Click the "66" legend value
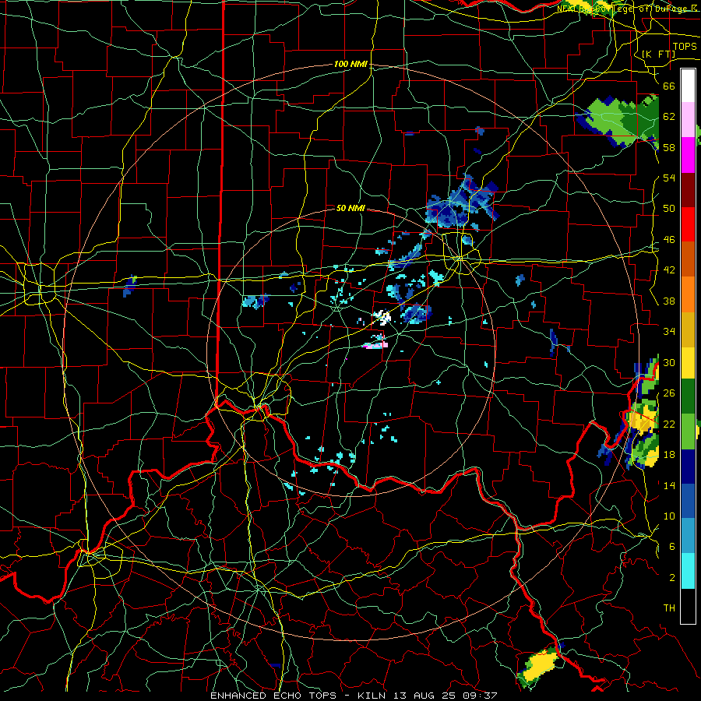 [669, 86]
